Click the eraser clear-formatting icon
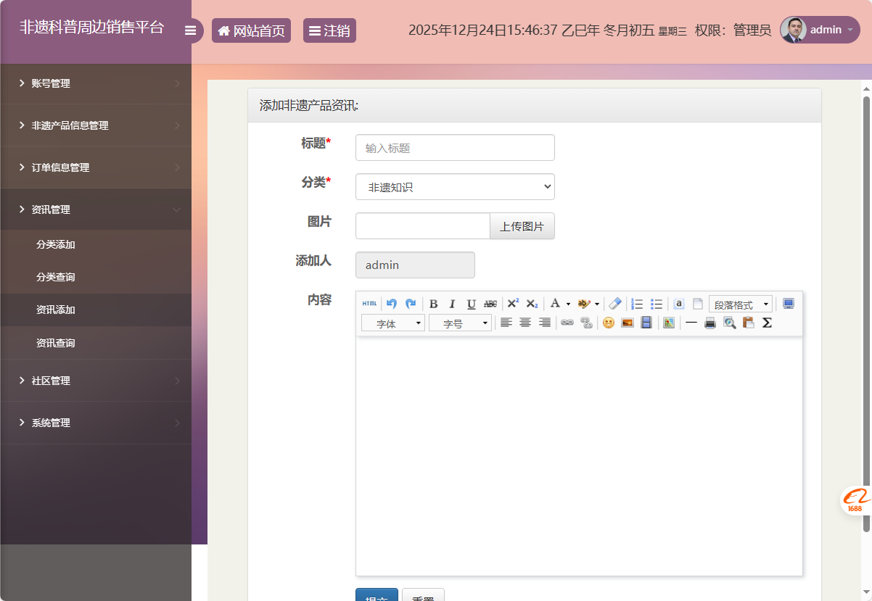 (615, 304)
